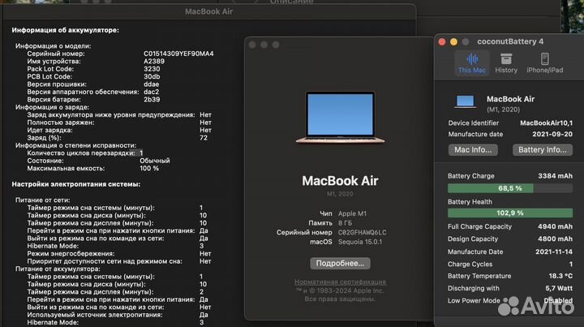Click the Питание от сети section label
This screenshot has width=584, height=327.
pos(42,200)
